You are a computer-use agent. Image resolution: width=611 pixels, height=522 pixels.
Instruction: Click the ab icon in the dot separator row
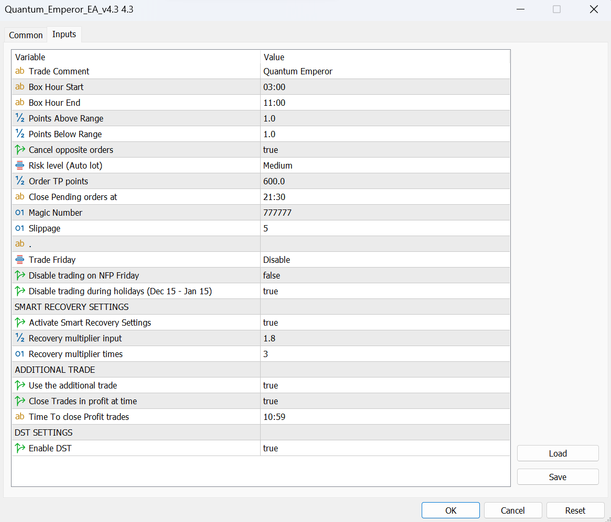[19, 244]
